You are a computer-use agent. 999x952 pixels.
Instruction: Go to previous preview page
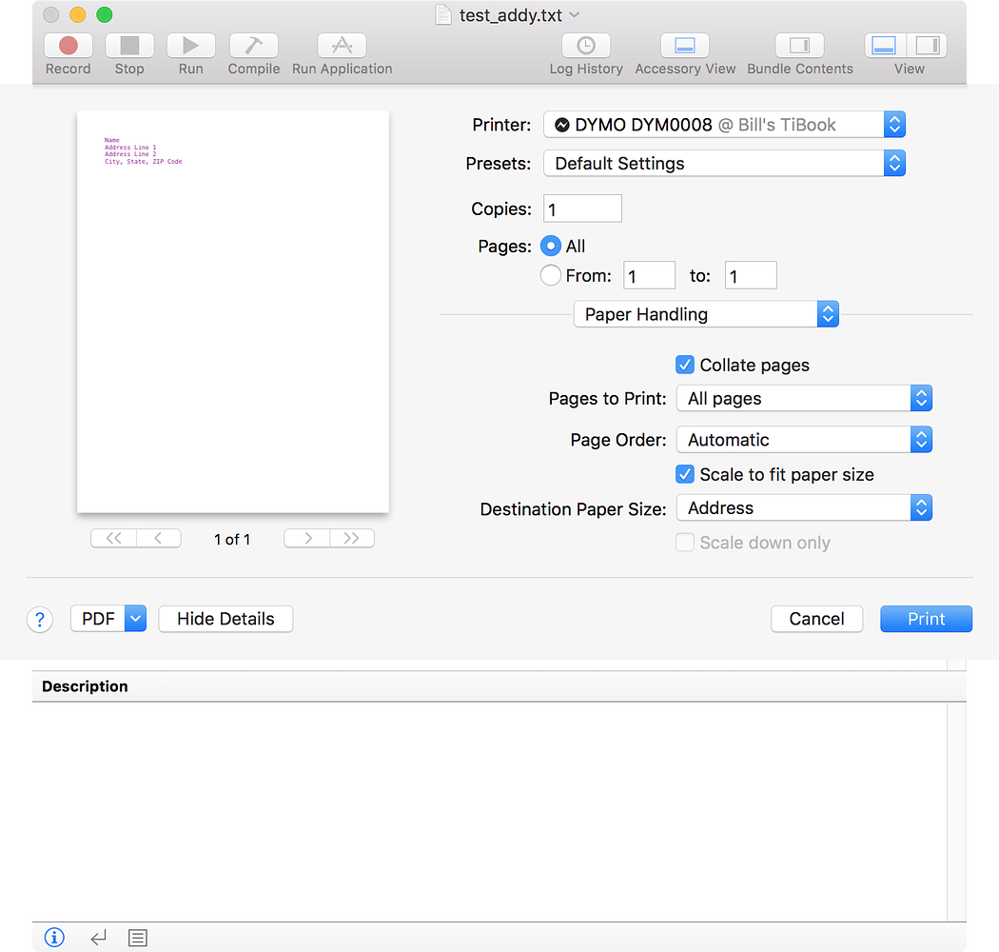click(x=159, y=538)
